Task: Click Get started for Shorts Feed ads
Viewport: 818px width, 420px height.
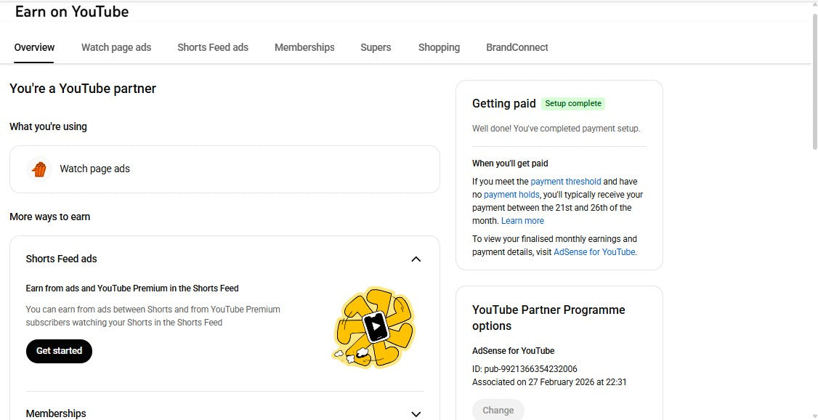Action: [x=59, y=350]
